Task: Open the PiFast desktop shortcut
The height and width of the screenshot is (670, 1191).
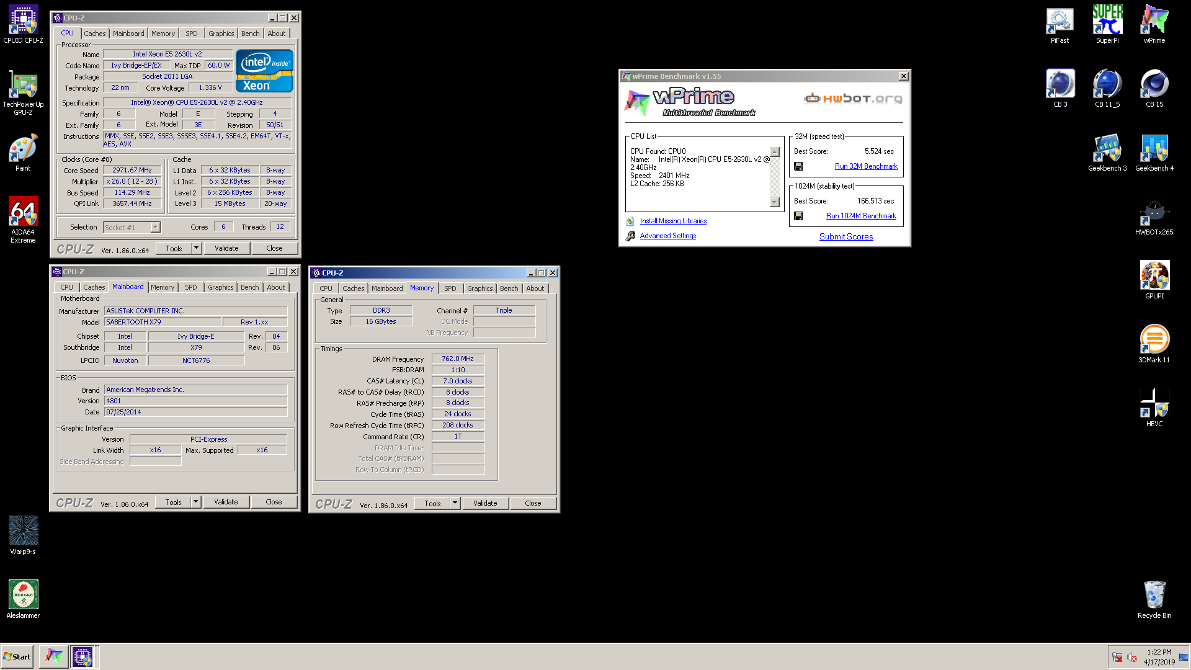Action: click(x=1059, y=25)
